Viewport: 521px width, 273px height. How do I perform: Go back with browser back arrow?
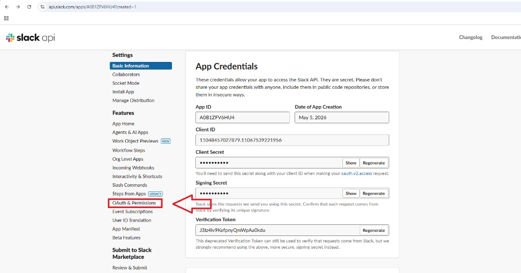point(7,7)
